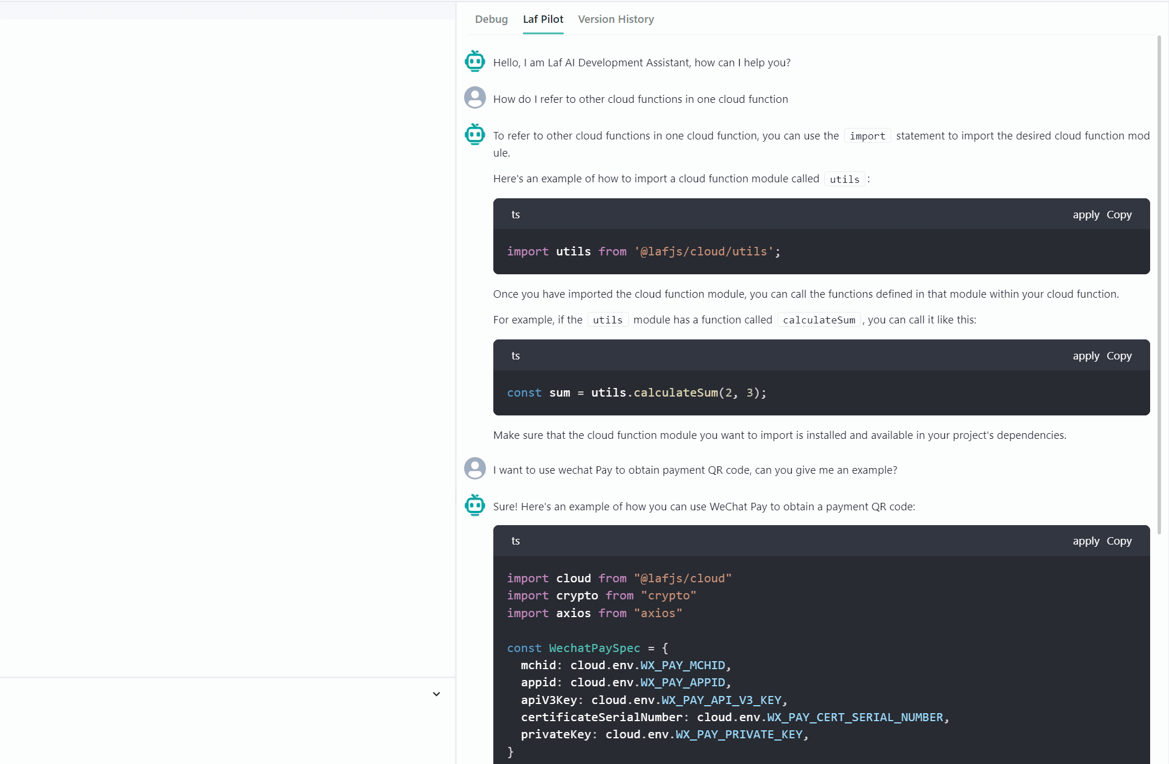Apply the WechatPaySpec code block
Viewport: 1169px width, 764px height.
(1086, 541)
